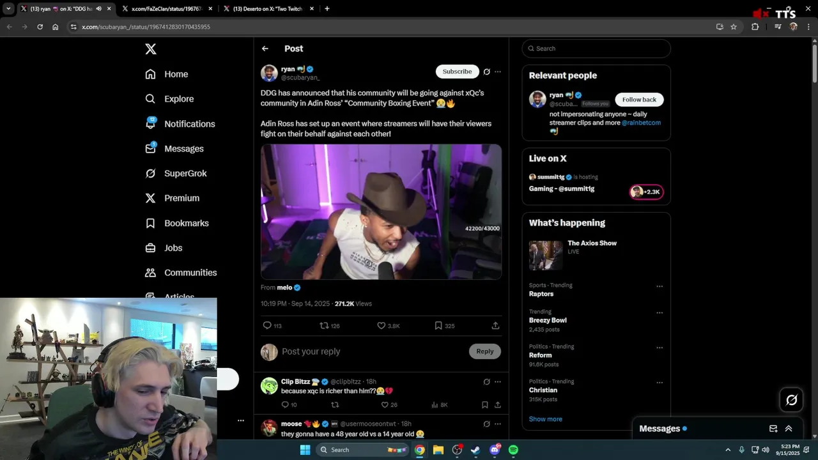818x460 pixels.
Task: Click new message icon in Messages drawer
Action: (x=773, y=429)
